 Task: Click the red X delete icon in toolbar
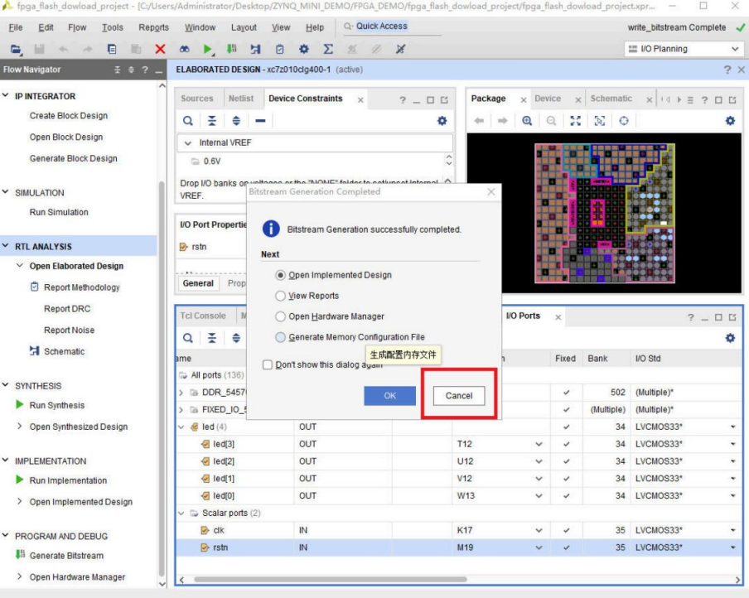pyautogui.click(x=160, y=50)
